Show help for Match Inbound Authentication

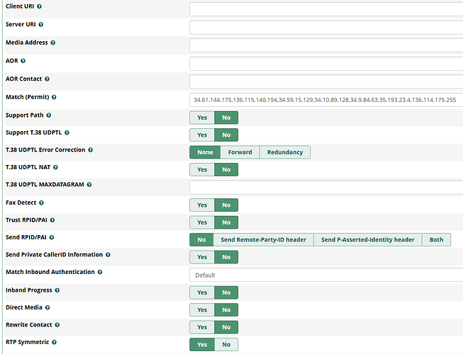101,272
